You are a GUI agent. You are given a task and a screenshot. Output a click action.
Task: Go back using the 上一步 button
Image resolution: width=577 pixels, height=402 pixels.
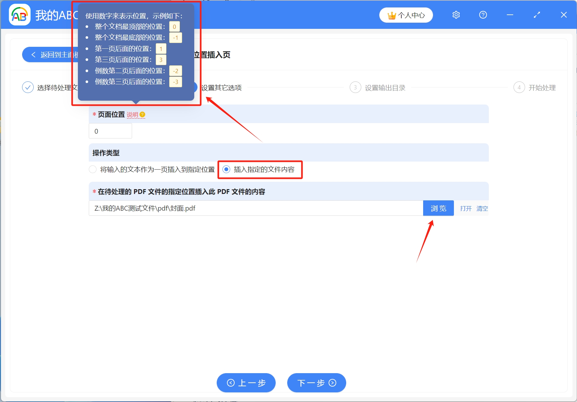point(246,383)
